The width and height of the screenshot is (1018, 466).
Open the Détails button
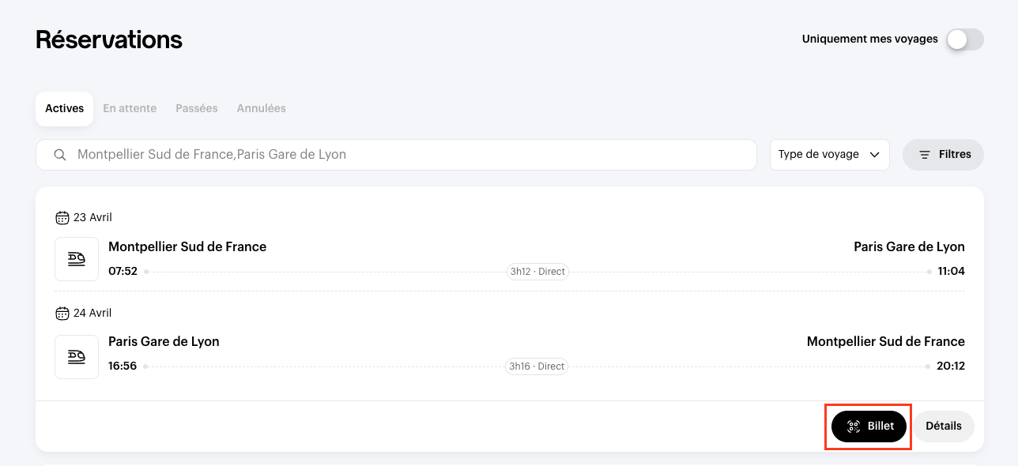tap(944, 426)
